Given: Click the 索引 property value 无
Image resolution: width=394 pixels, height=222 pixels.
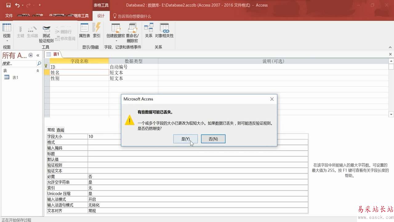Looking at the screenshot, I should tap(198, 188).
